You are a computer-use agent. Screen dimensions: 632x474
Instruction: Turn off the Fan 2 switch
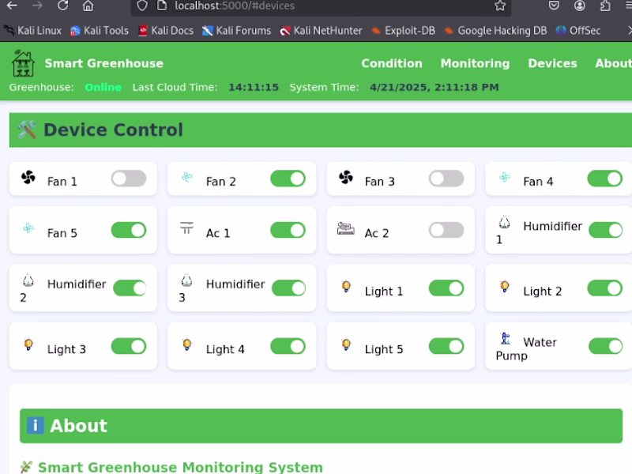(x=288, y=179)
